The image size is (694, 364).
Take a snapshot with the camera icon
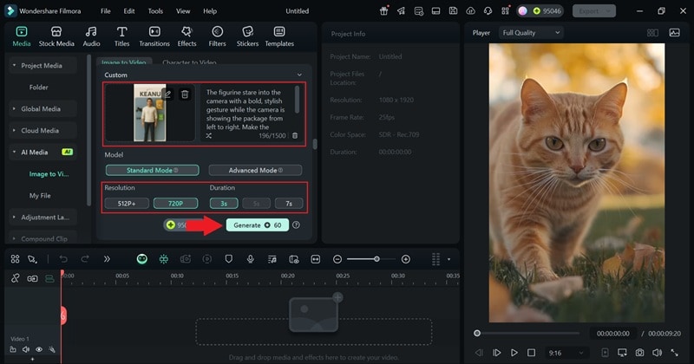639,353
